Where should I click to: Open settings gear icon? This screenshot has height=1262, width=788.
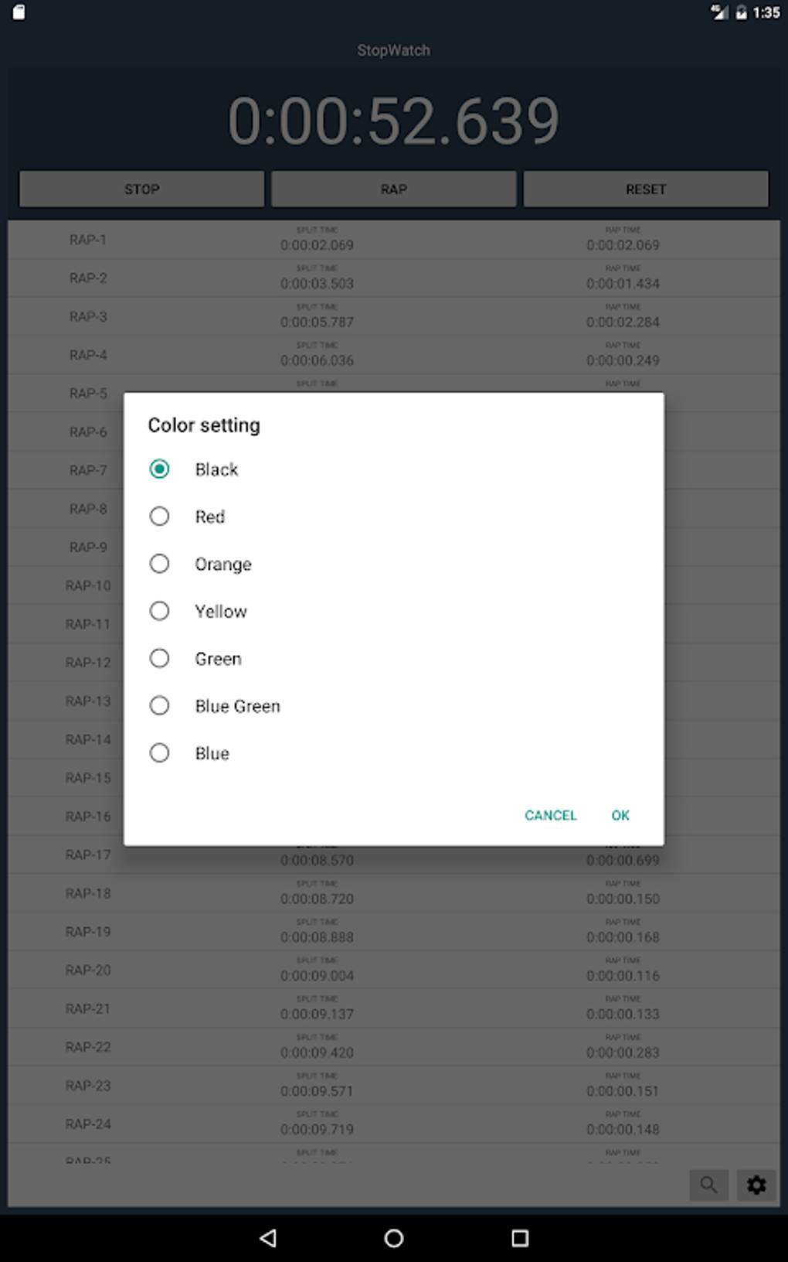pos(756,1185)
